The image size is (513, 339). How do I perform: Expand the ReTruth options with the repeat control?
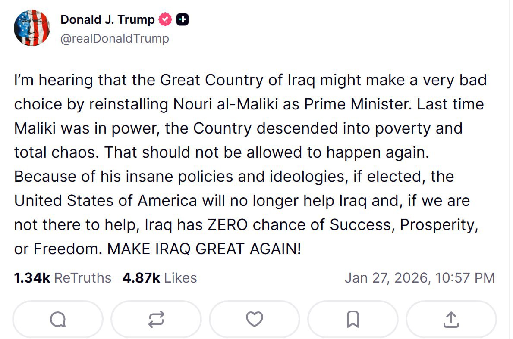point(156,319)
